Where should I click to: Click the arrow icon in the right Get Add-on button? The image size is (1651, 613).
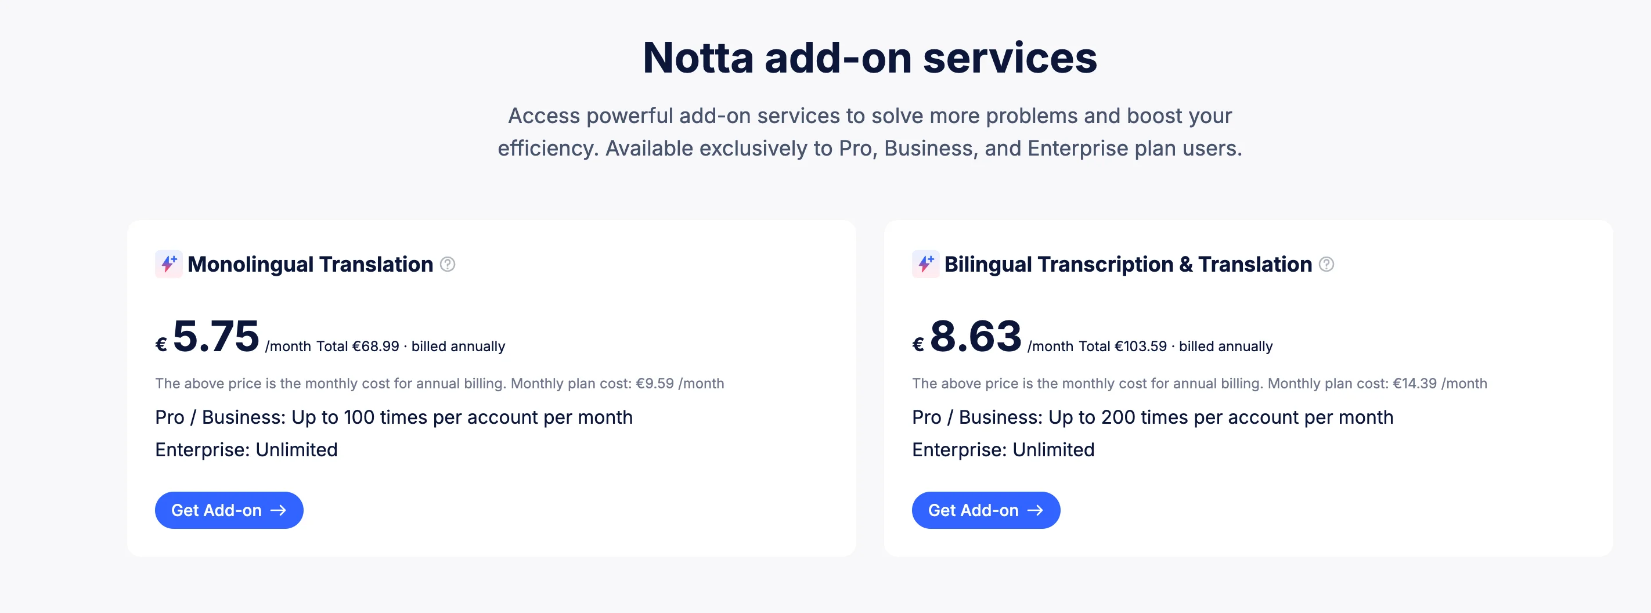coord(1035,510)
